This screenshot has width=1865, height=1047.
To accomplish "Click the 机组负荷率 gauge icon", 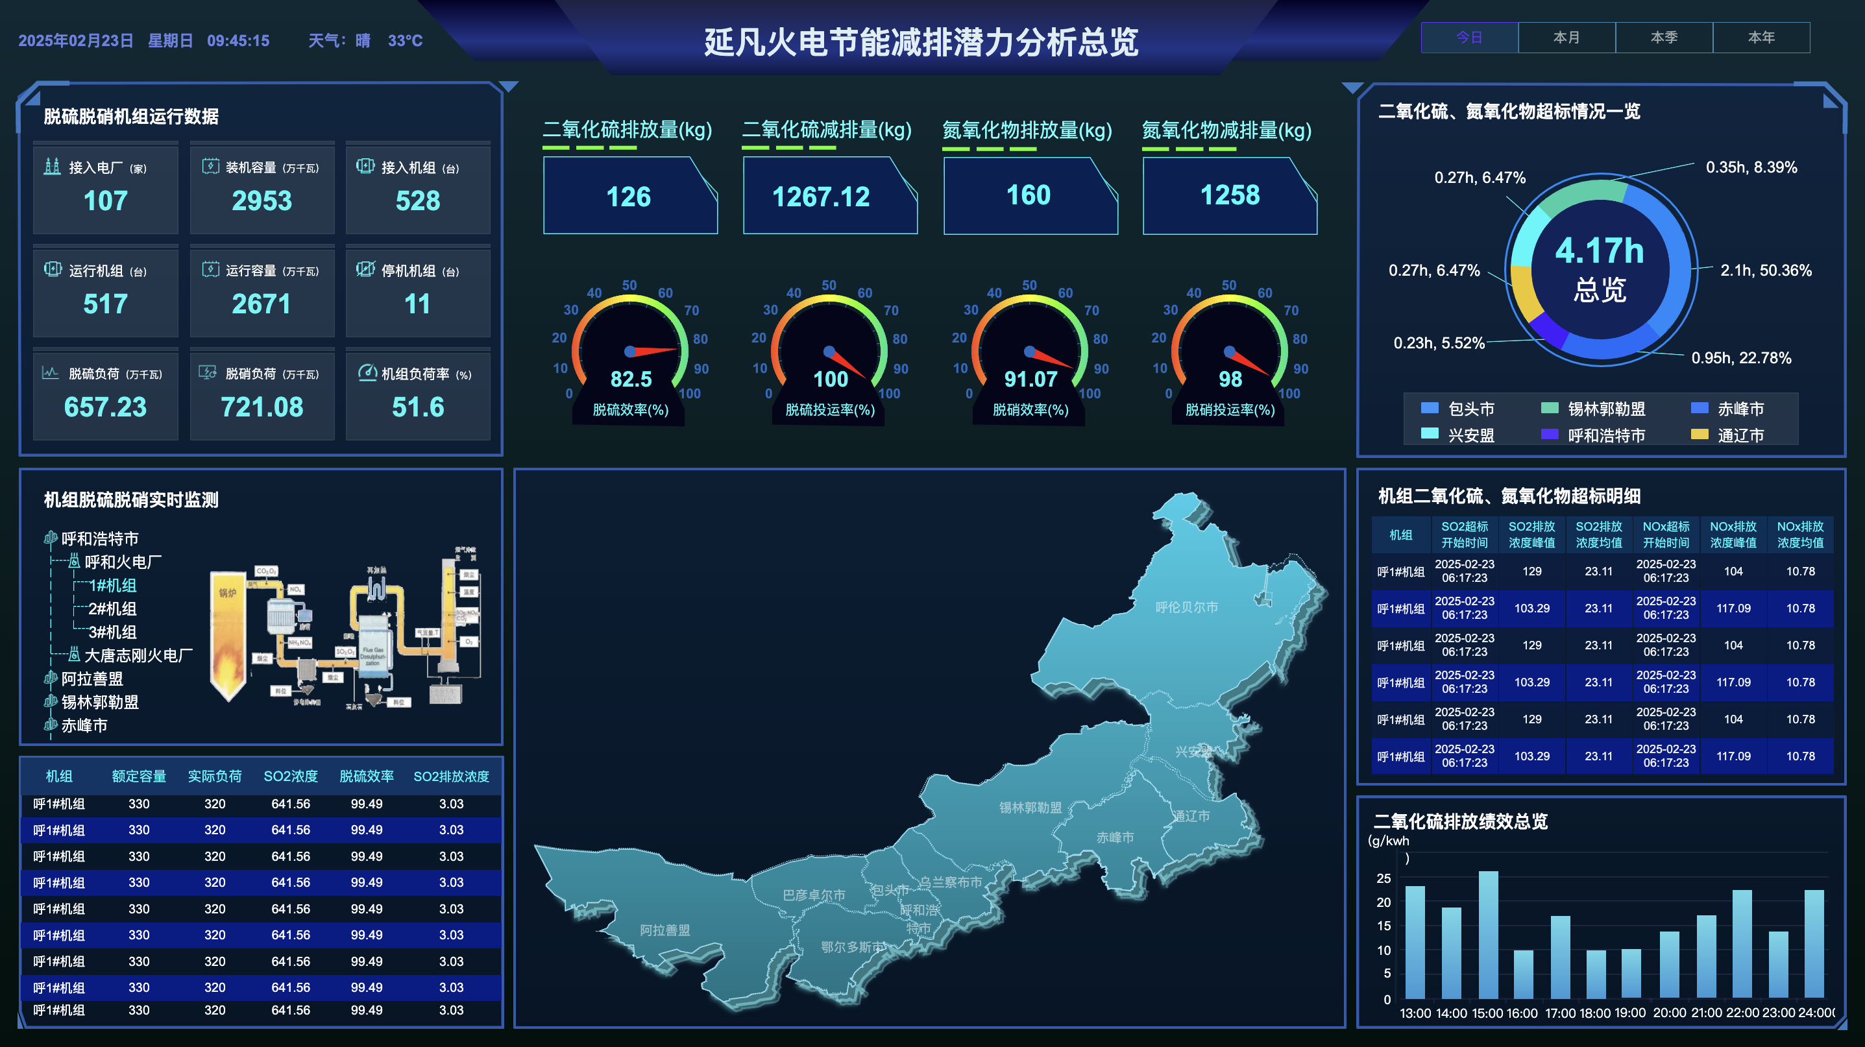I will coord(367,372).
